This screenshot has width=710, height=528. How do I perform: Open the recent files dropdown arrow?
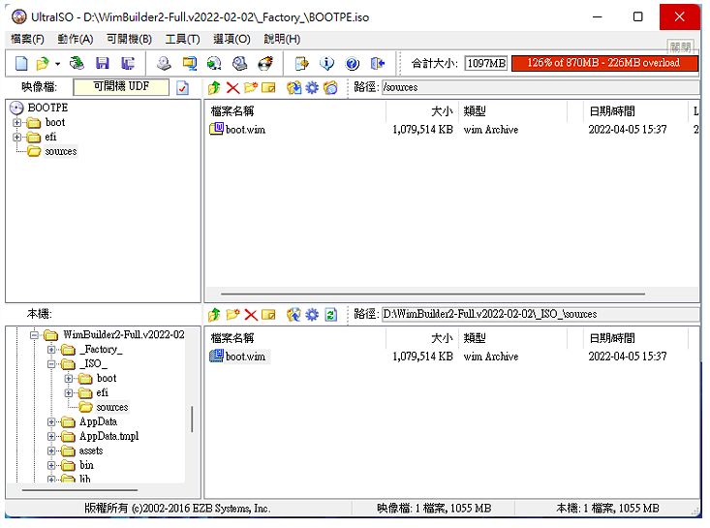tap(57, 64)
